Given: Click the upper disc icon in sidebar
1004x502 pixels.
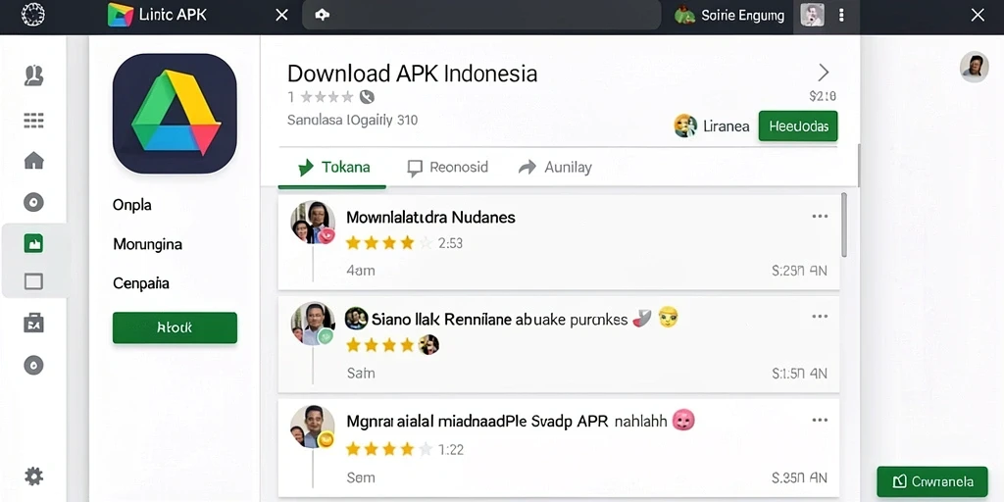Looking at the screenshot, I should pos(33,203).
